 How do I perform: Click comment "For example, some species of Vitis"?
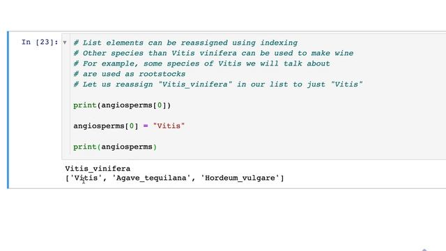201,63
